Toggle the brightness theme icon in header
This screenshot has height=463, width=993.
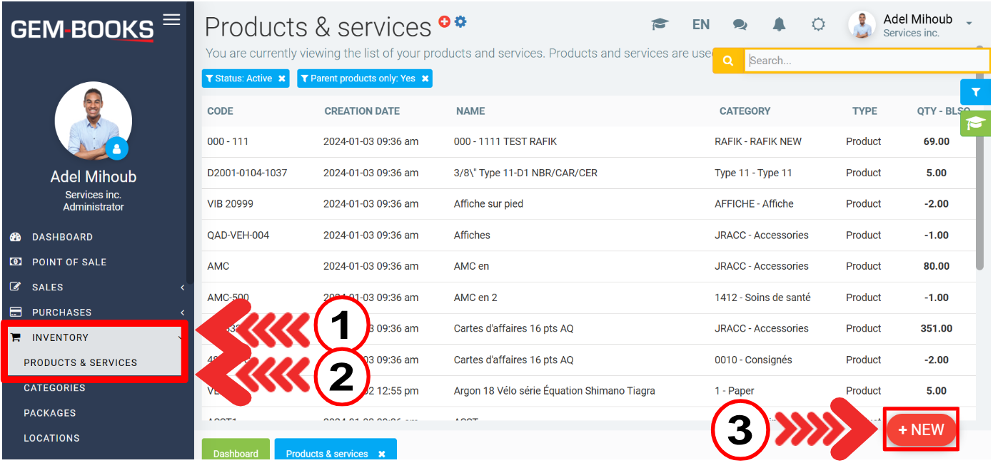point(818,25)
